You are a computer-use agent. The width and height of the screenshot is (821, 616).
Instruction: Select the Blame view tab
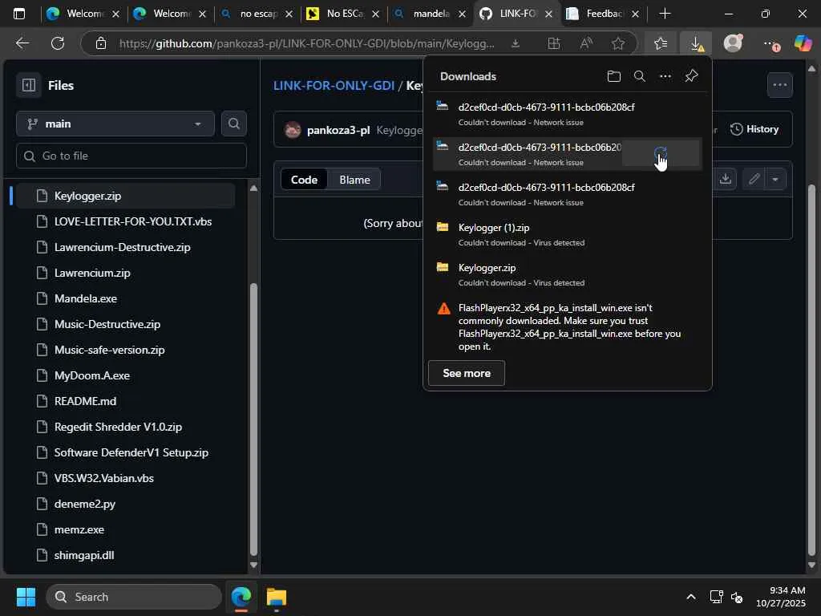pyautogui.click(x=354, y=180)
